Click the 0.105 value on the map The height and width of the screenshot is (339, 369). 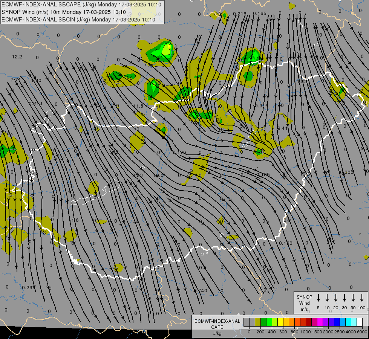click(x=263, y=174)
